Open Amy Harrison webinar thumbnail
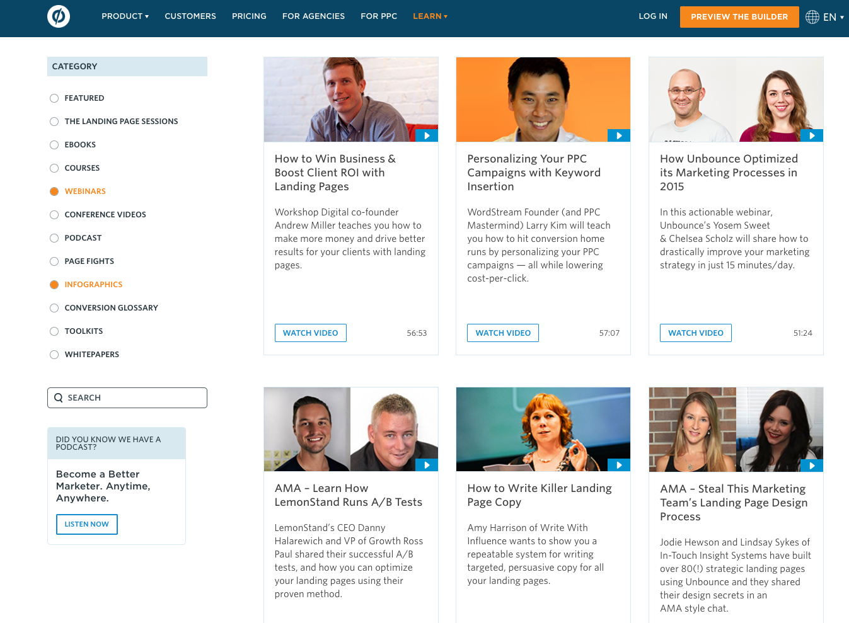 (x=543, y=429)
